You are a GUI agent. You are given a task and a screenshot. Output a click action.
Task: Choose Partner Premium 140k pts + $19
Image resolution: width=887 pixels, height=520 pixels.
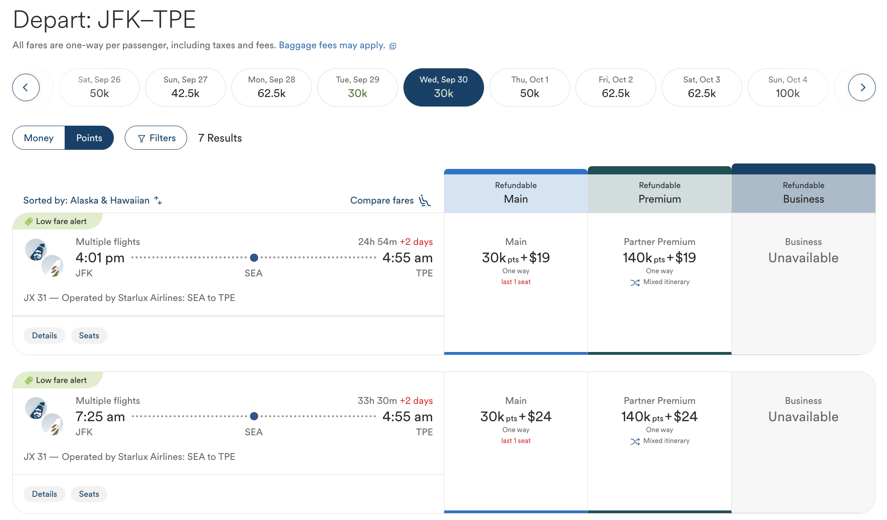click(x=659, y=283)
